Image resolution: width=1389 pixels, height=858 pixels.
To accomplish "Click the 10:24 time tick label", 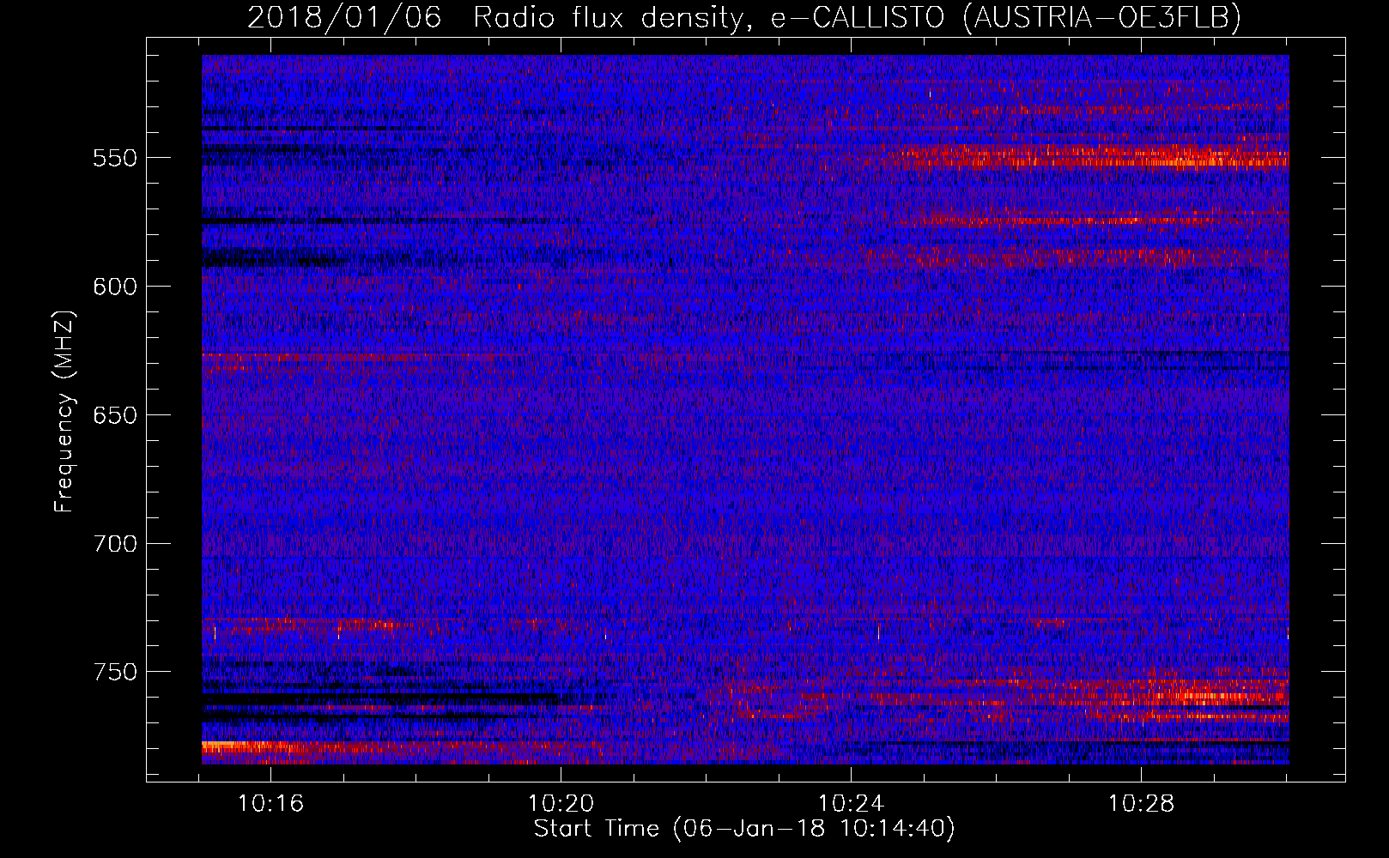I will coord(851,804).
